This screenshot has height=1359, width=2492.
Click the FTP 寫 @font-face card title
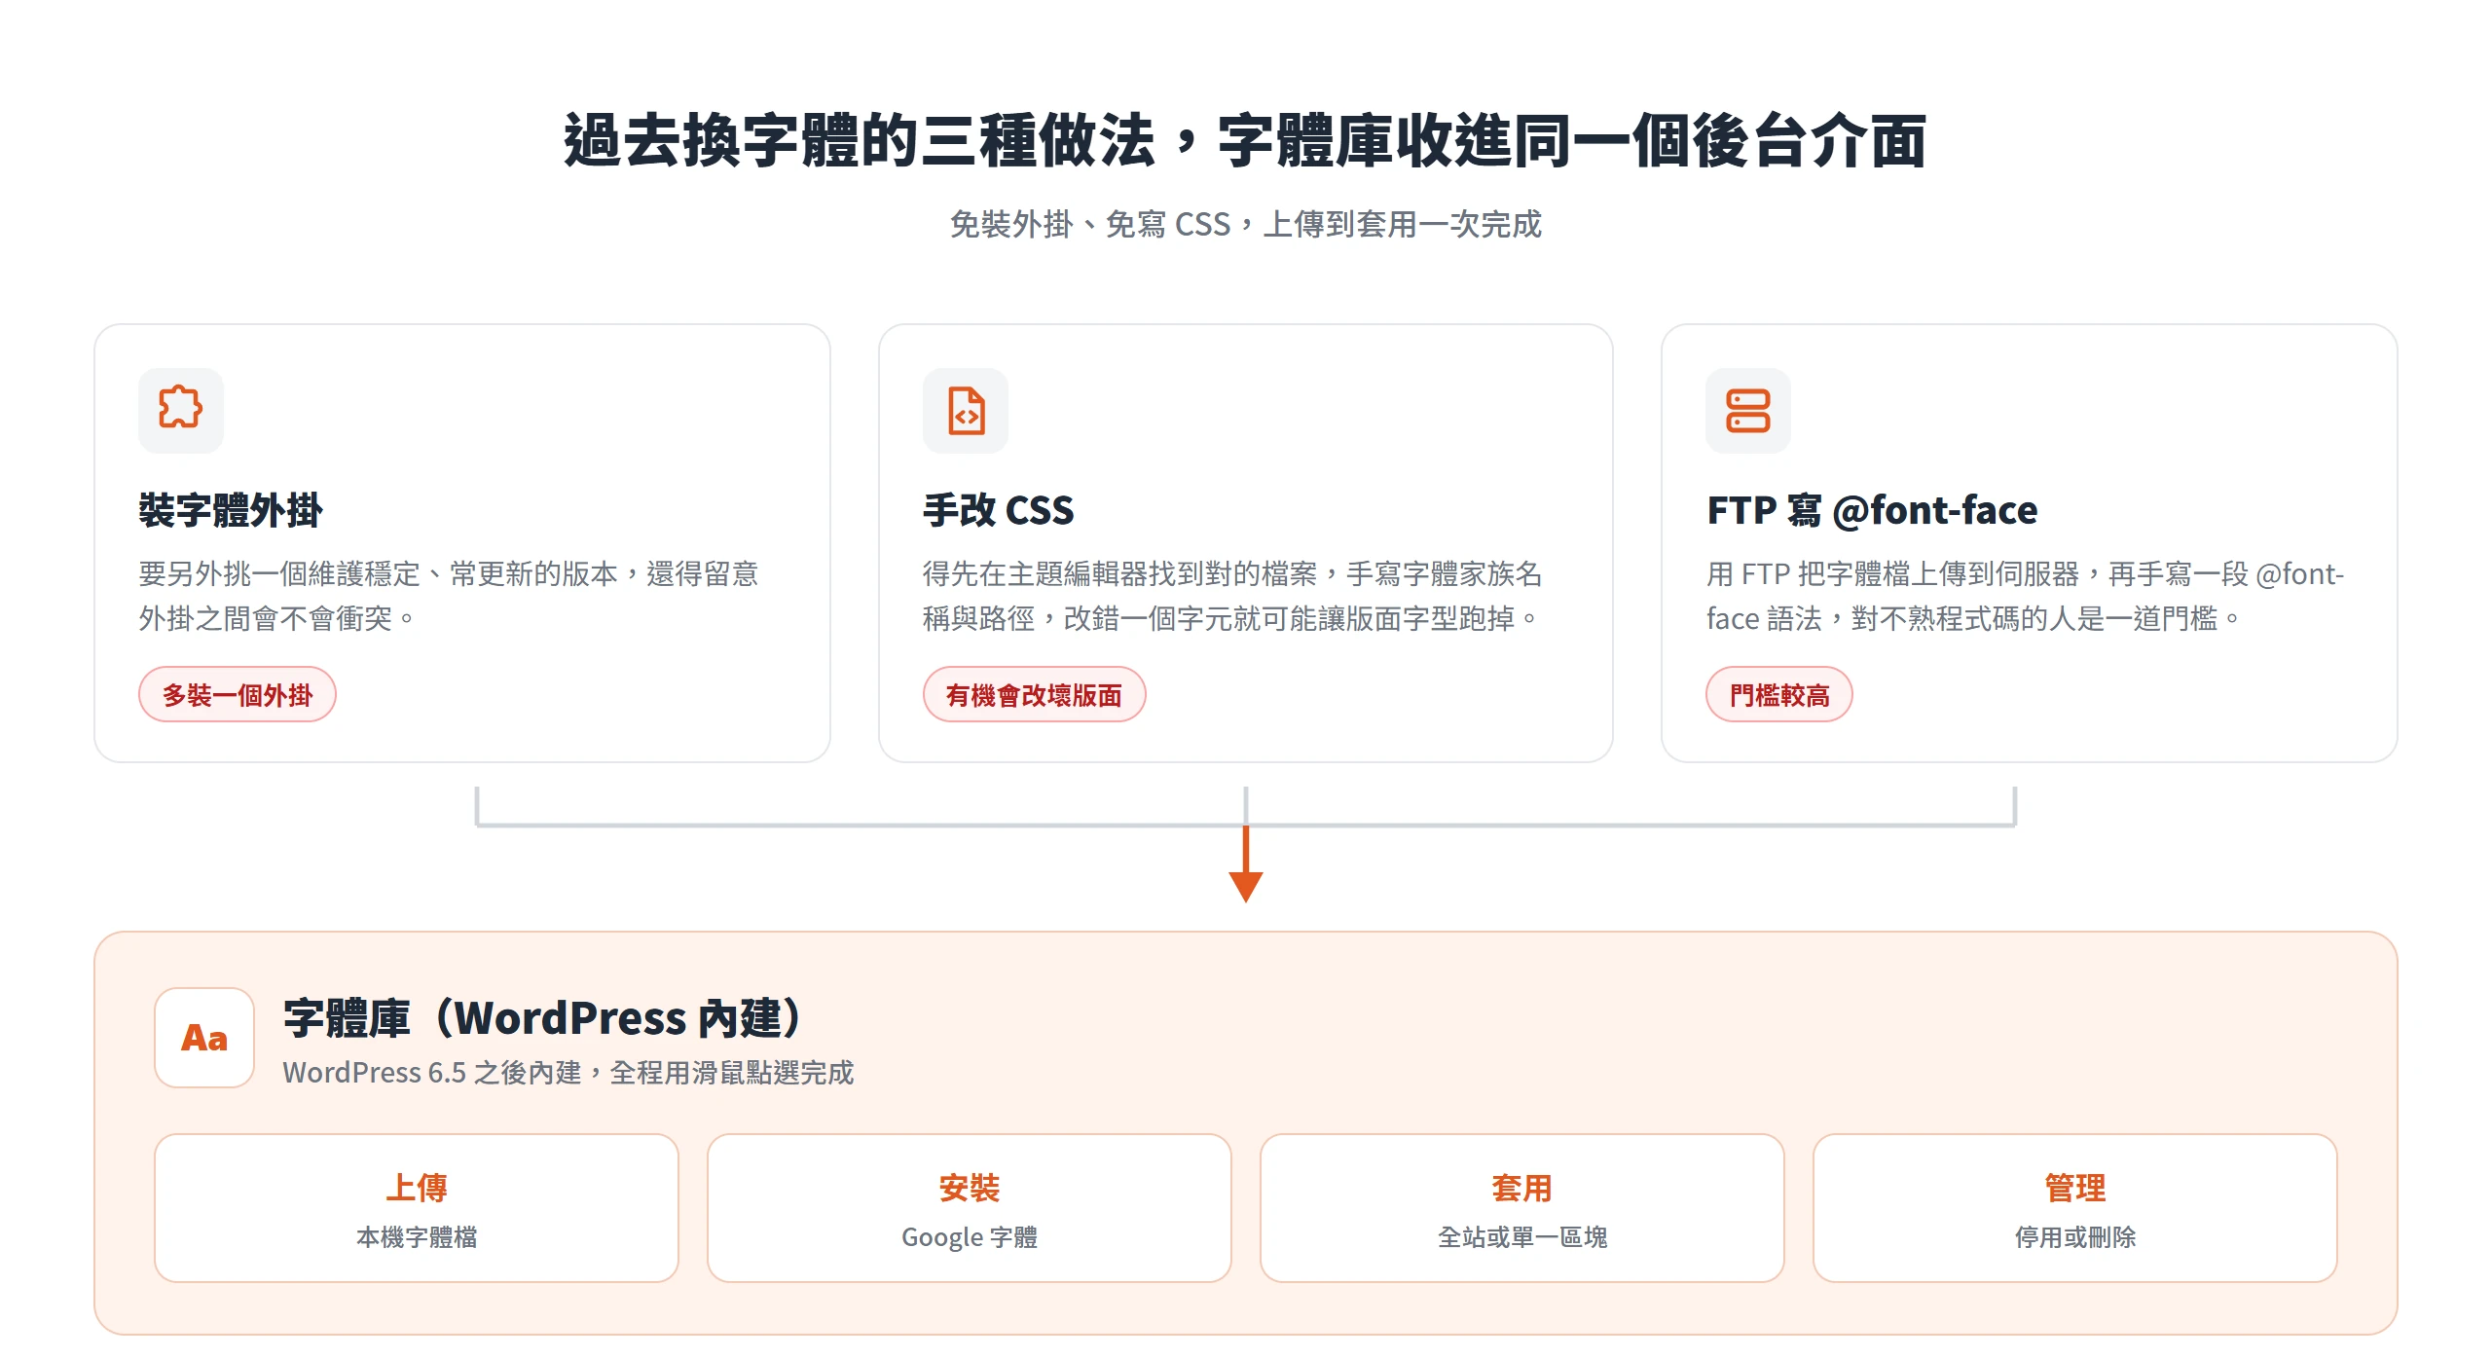(x=1872, y=510)
